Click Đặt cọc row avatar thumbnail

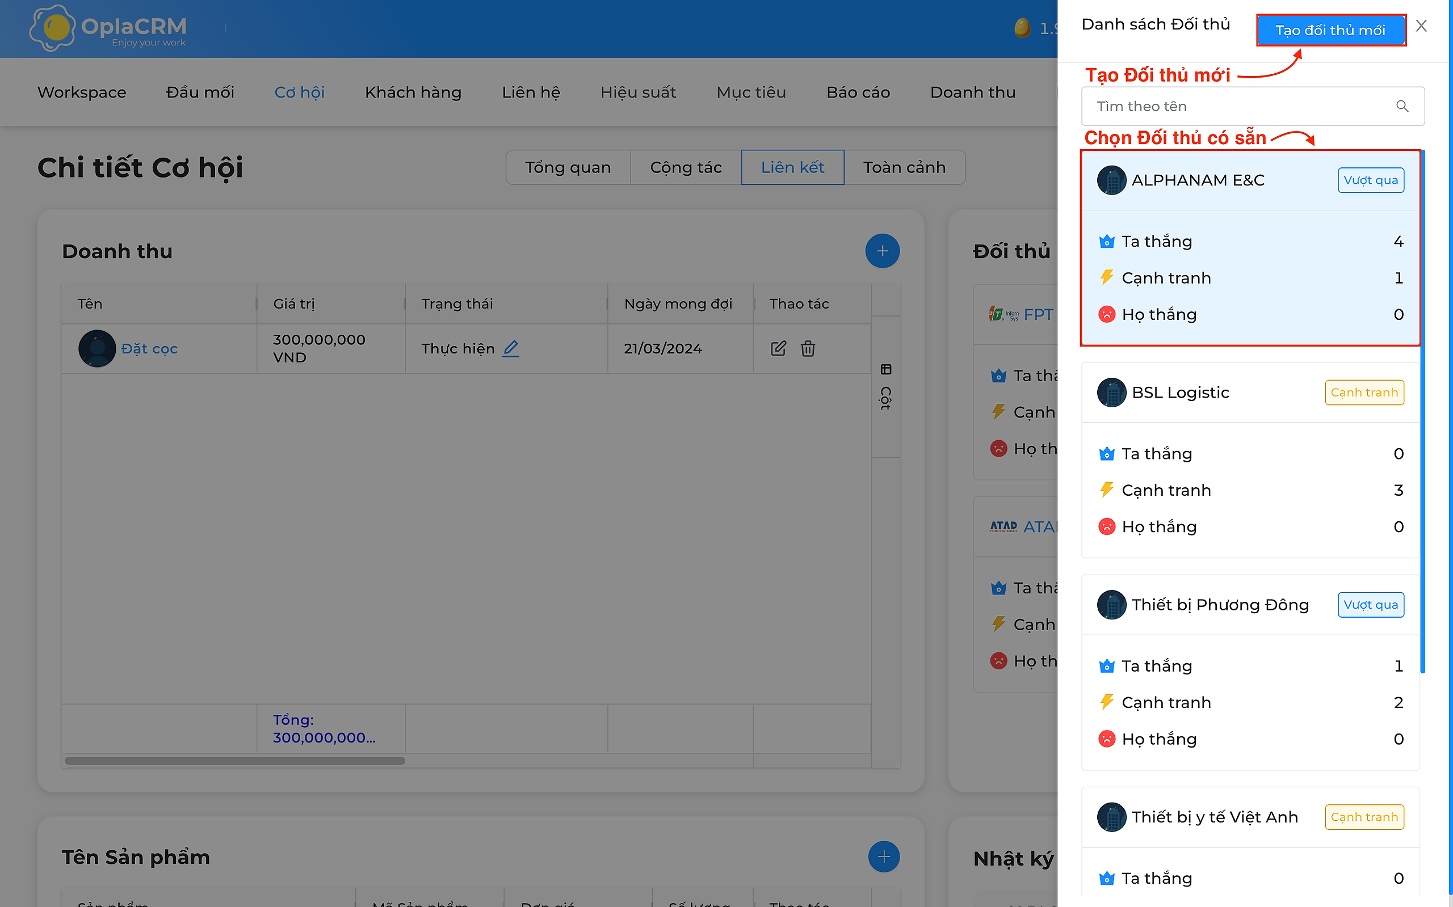96,348
